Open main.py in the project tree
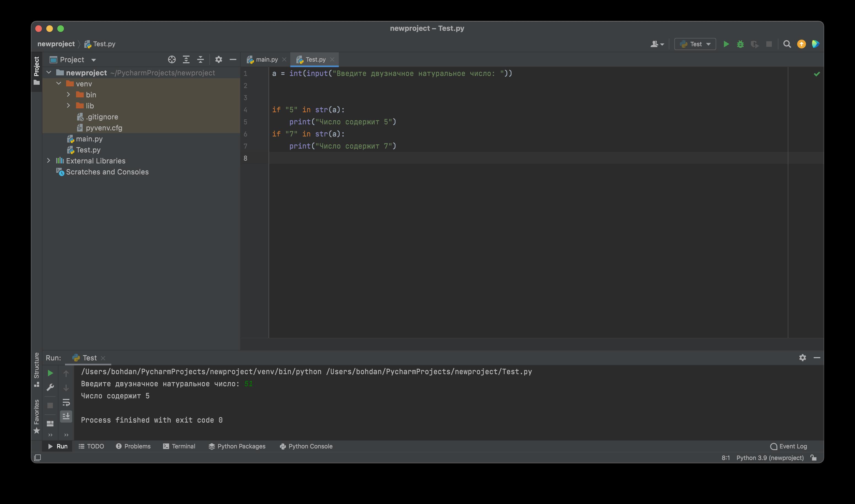The height and width of the screenshot is (504, 855). [85, 139]
